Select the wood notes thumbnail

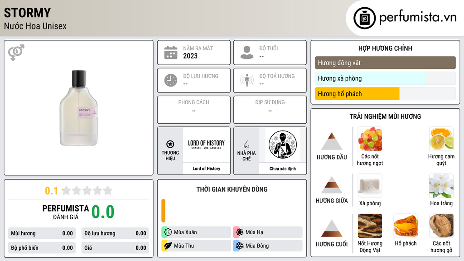441,226
